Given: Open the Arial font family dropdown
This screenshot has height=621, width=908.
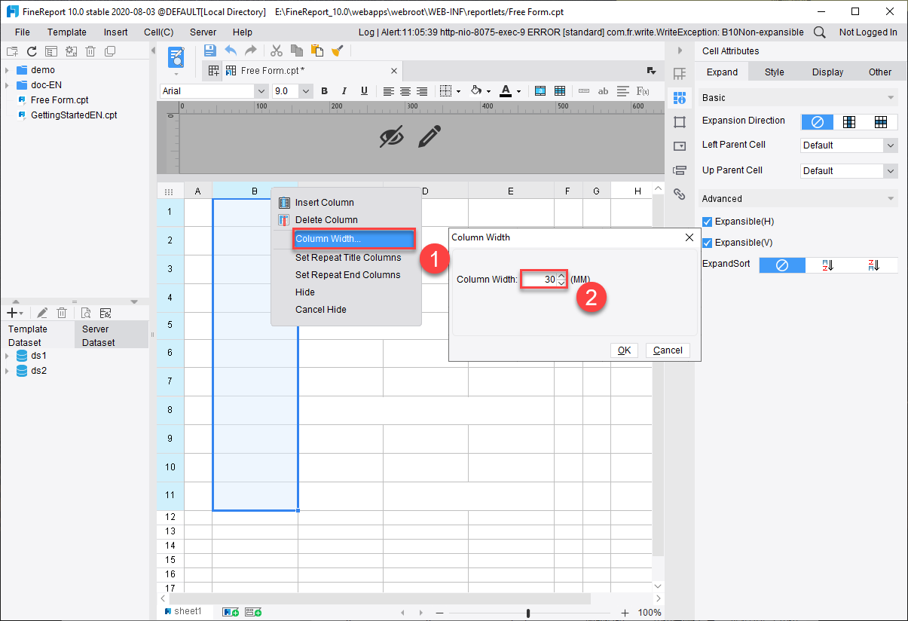Looking at the screenshot, I should (262, 91).
